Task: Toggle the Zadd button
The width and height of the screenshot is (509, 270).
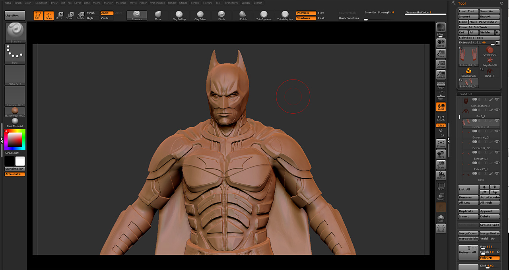Action: tap(107, 13)
